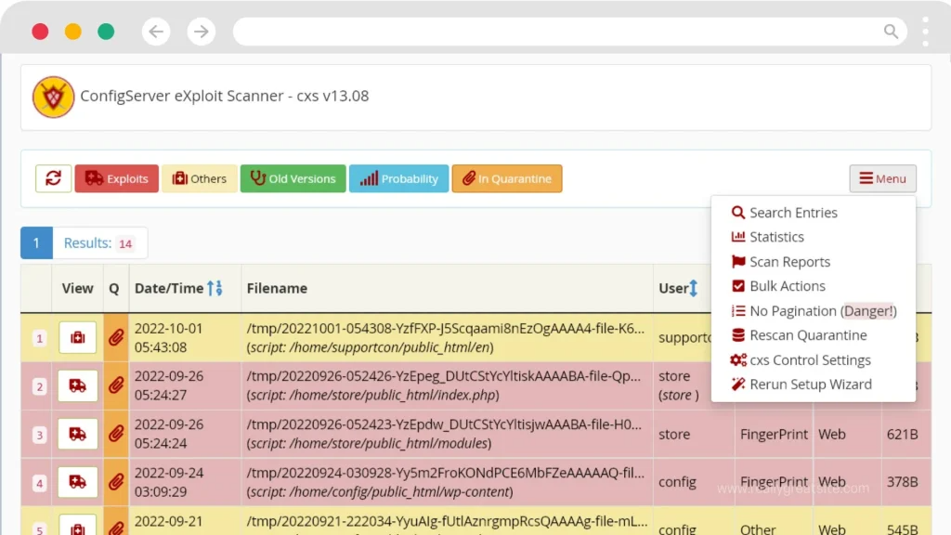Click the ConfigServer shield logo
The width and height of the screenshot is (951, 535).
click(x=53, y=97)
